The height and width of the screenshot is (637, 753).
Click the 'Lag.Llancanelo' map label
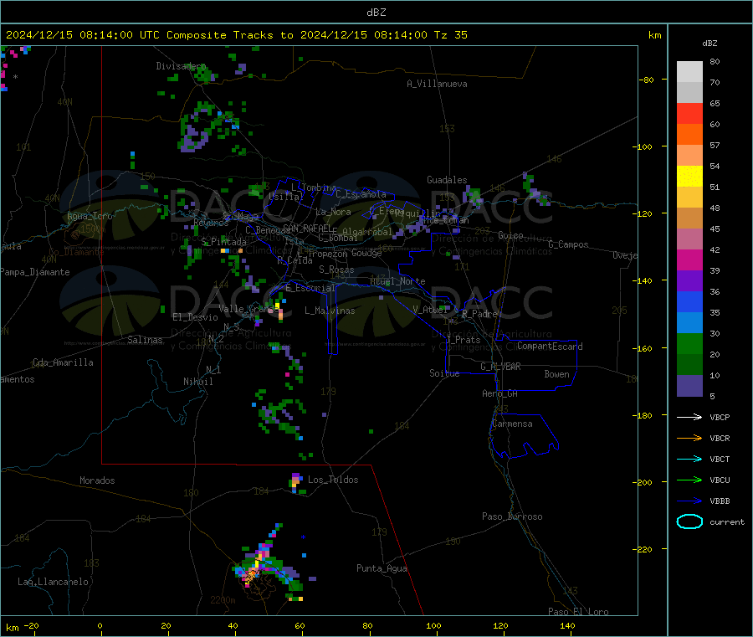pyautogui.click(x=53, y=582)
